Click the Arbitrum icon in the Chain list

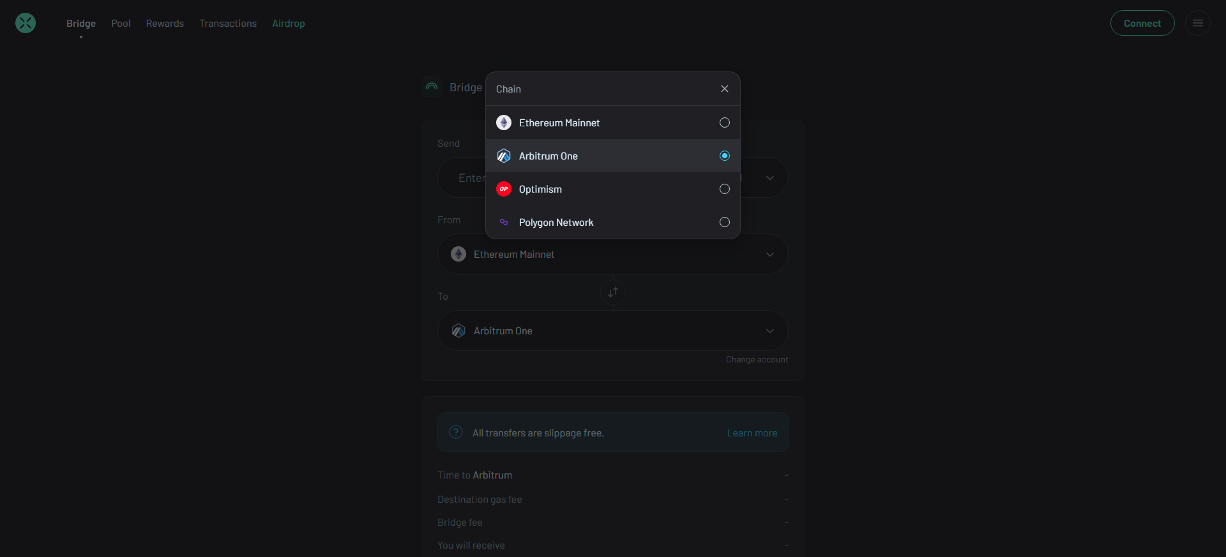click(x=504, y=156)
